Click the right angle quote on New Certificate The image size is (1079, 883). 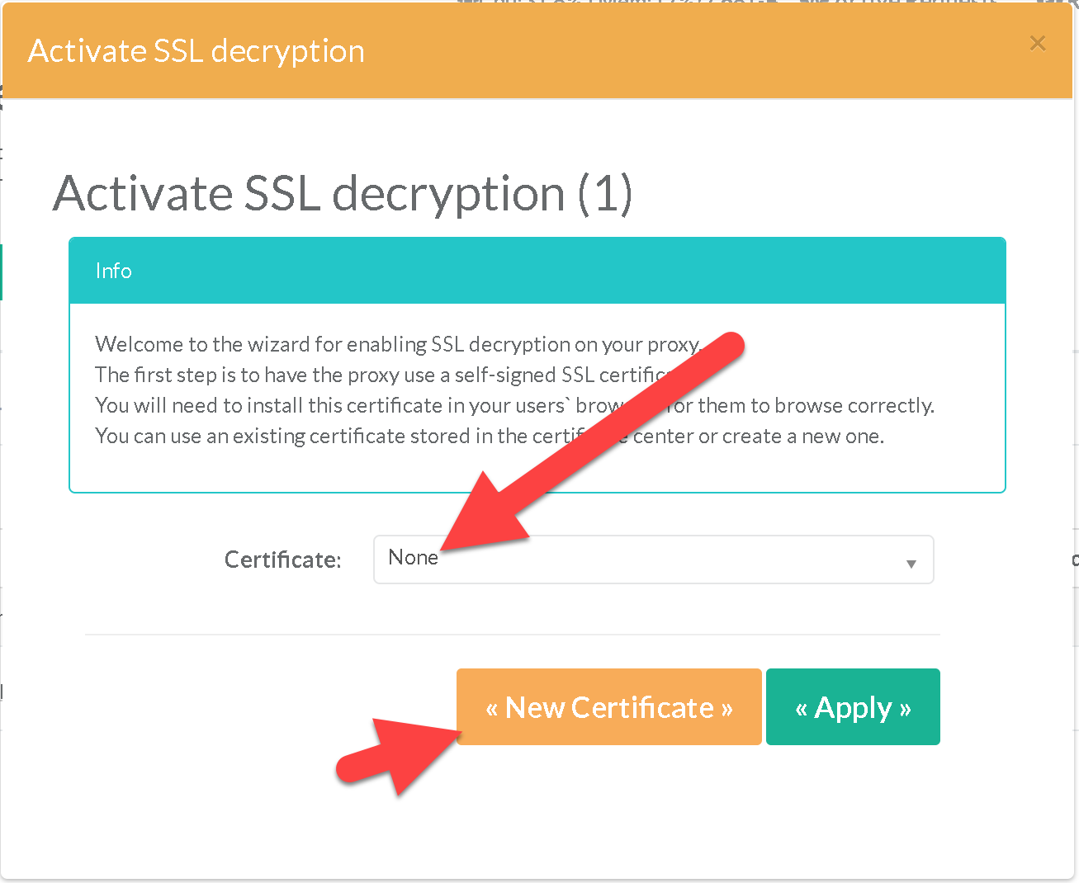[x=726, y=709]
